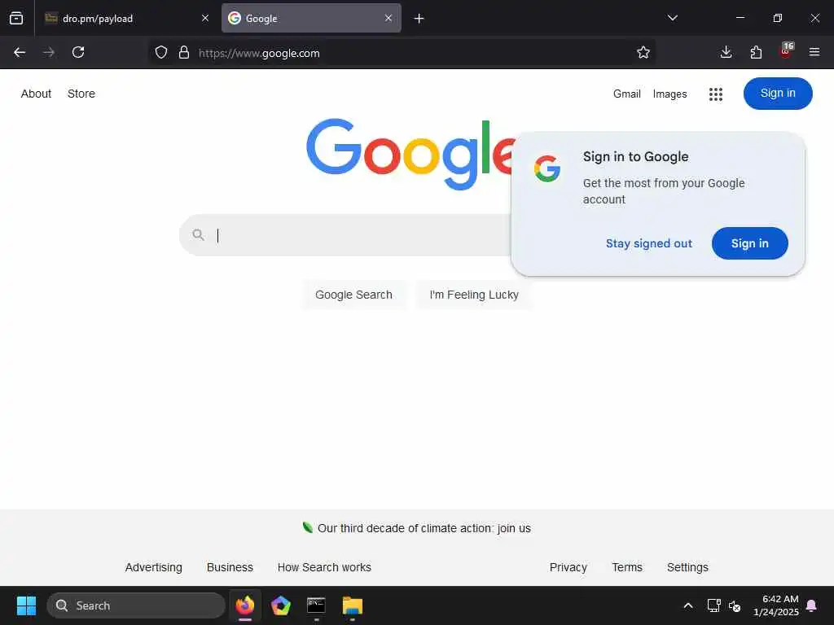Open the Settings footer menu

[687, 567]
